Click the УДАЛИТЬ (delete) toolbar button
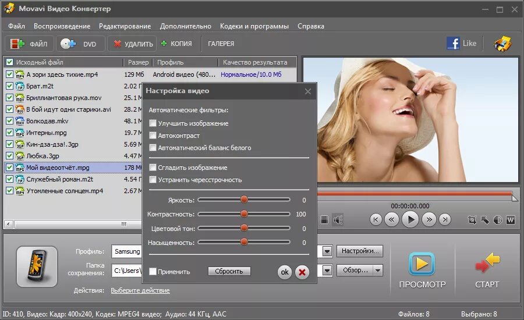The image size is (524, 320). [132, 44]
